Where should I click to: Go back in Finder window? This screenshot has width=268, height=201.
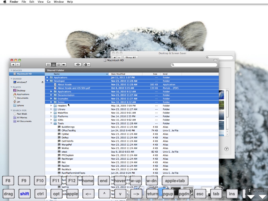coord(13,65)
